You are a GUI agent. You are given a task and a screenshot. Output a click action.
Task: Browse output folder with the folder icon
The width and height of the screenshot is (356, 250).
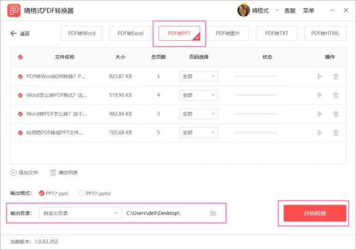213,213
